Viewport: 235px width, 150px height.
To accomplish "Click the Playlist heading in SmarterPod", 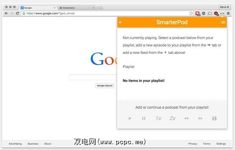I will coord(129,67).
